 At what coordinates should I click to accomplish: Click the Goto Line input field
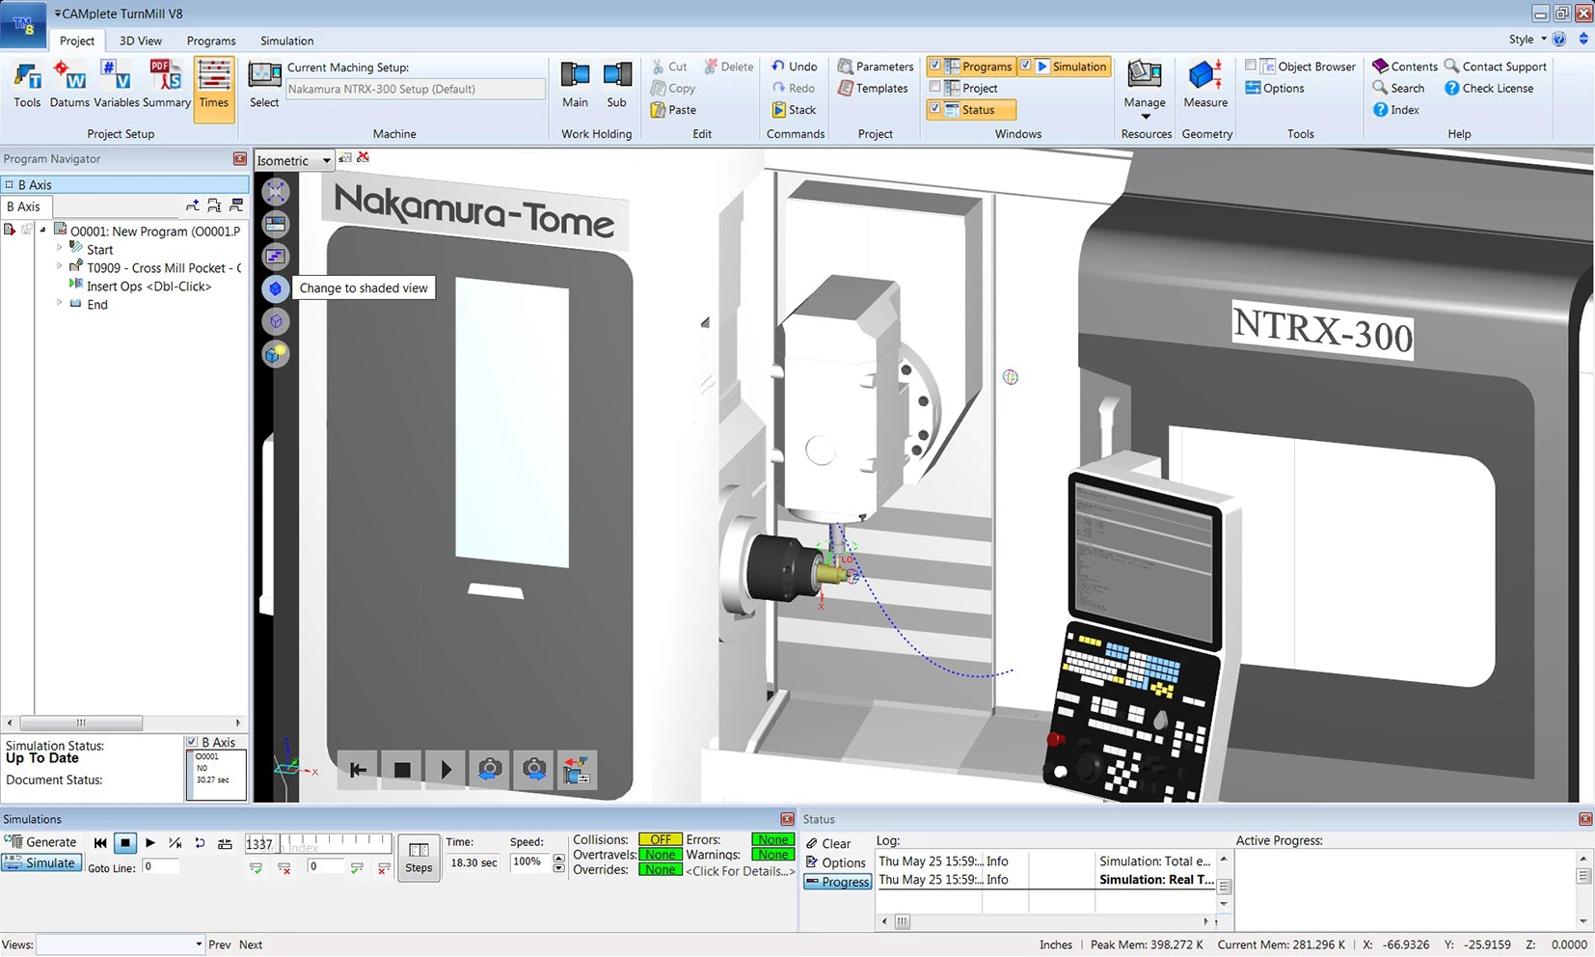coord(160,867)
